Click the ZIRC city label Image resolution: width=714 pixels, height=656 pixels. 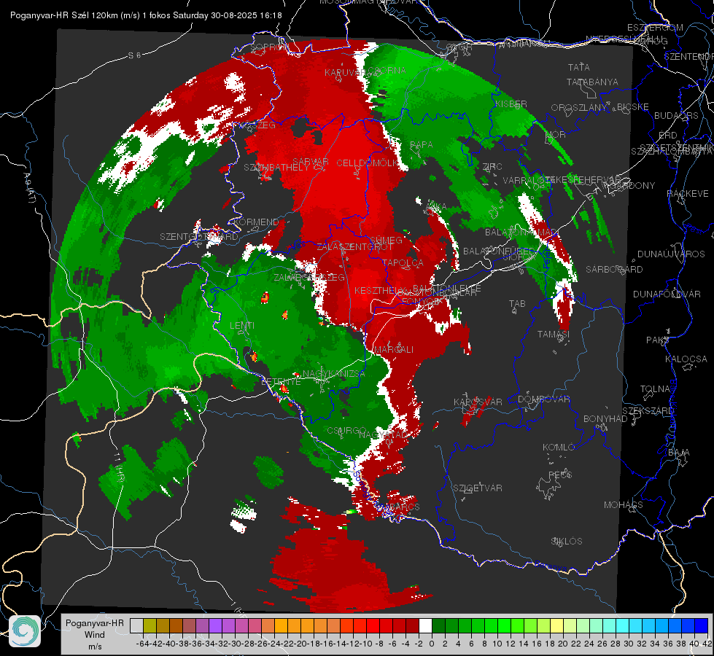(492, 167)
